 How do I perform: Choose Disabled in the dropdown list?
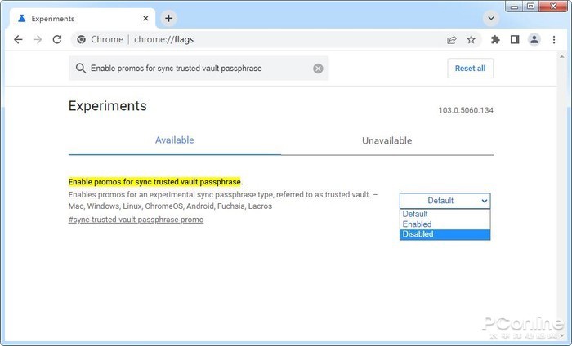click(445, 234)
